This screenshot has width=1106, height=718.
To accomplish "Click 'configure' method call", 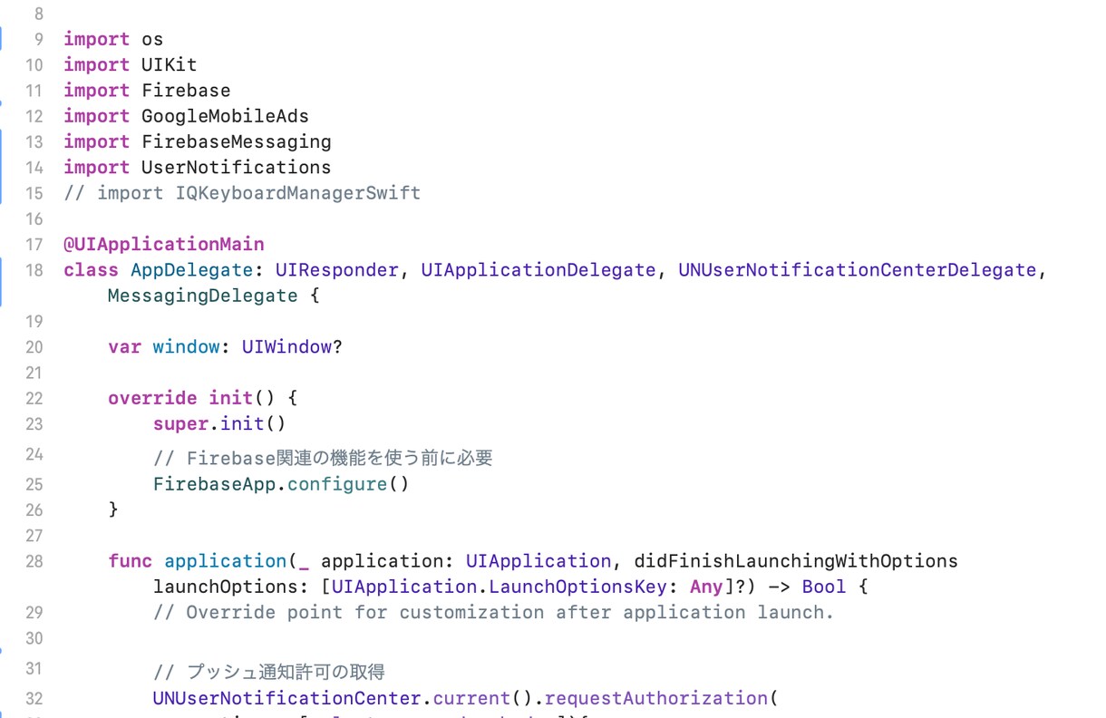I will click(x=337, y=483).
